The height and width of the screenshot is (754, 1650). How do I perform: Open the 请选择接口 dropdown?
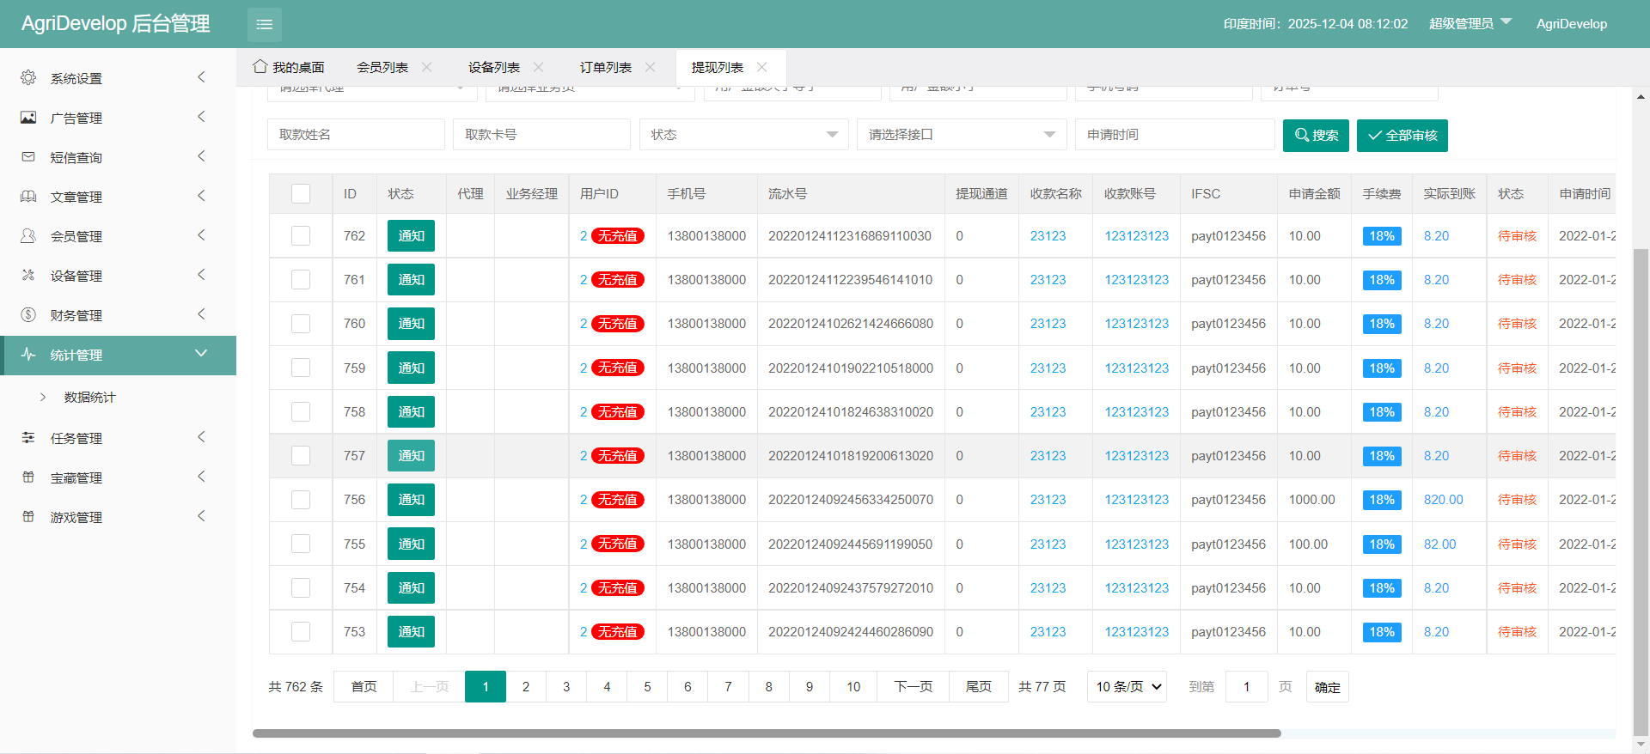pos(961,135)
